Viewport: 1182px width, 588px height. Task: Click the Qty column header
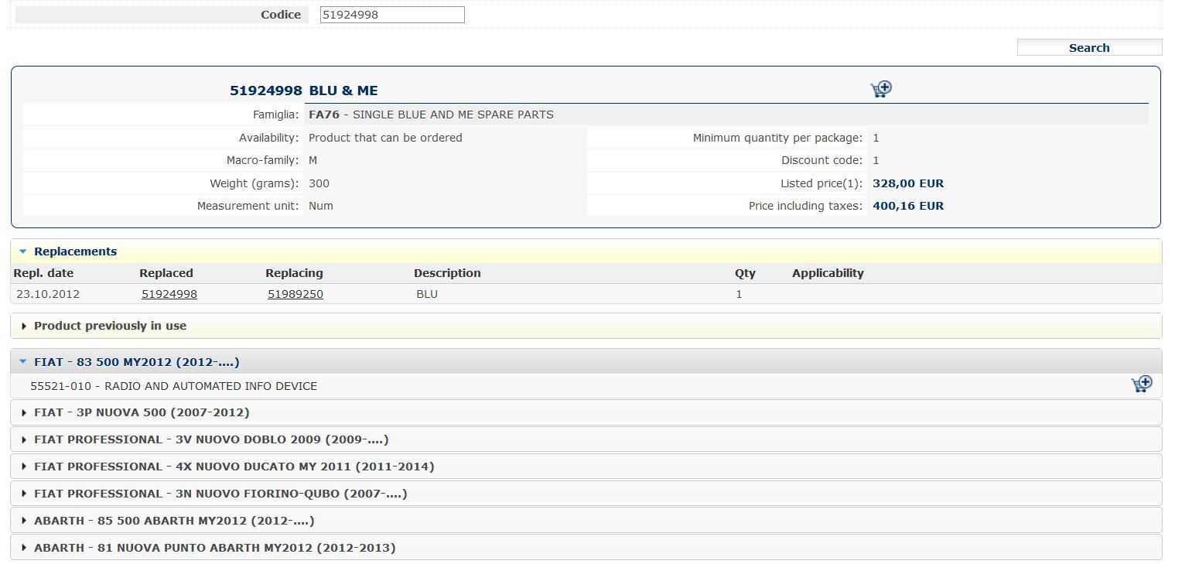745,273
